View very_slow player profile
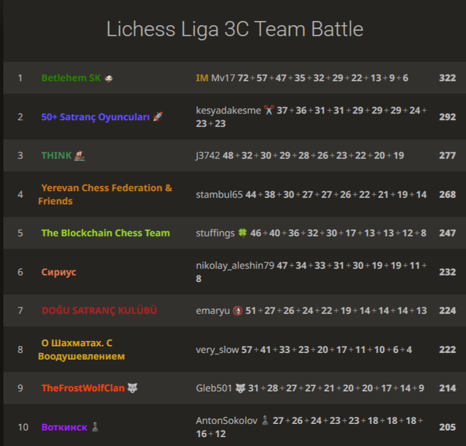This screenshot has width=466, height=446. click(x=217, y=349)
